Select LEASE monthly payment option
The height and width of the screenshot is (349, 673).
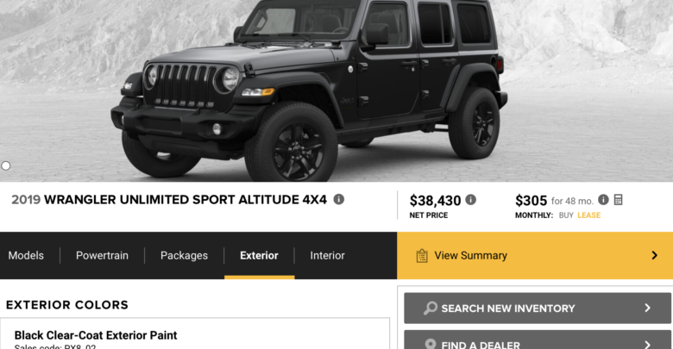tap(588, 215)
